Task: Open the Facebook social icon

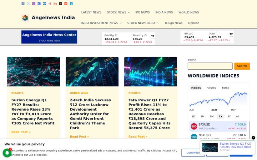Action: point(23,4)
